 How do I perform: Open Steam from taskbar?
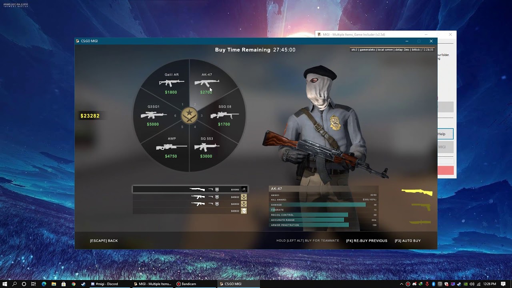click(x=83, y=284)
